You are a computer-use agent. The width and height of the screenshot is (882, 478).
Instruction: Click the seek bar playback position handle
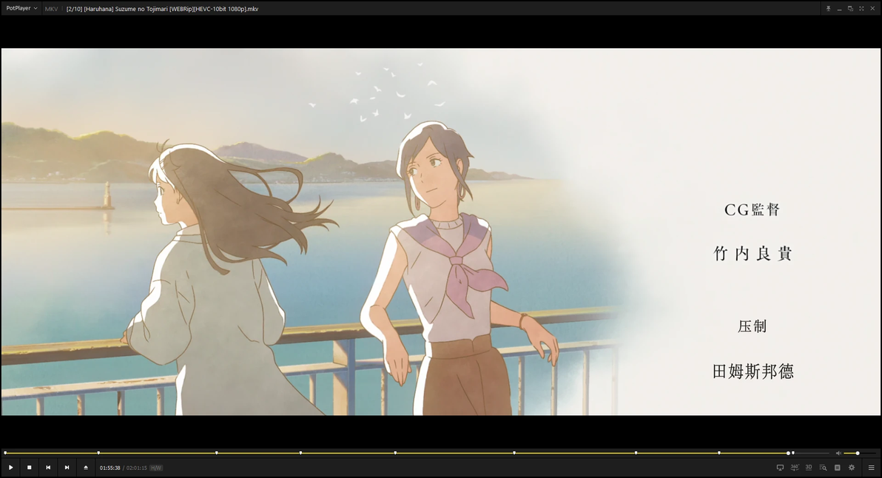point(789,453)
